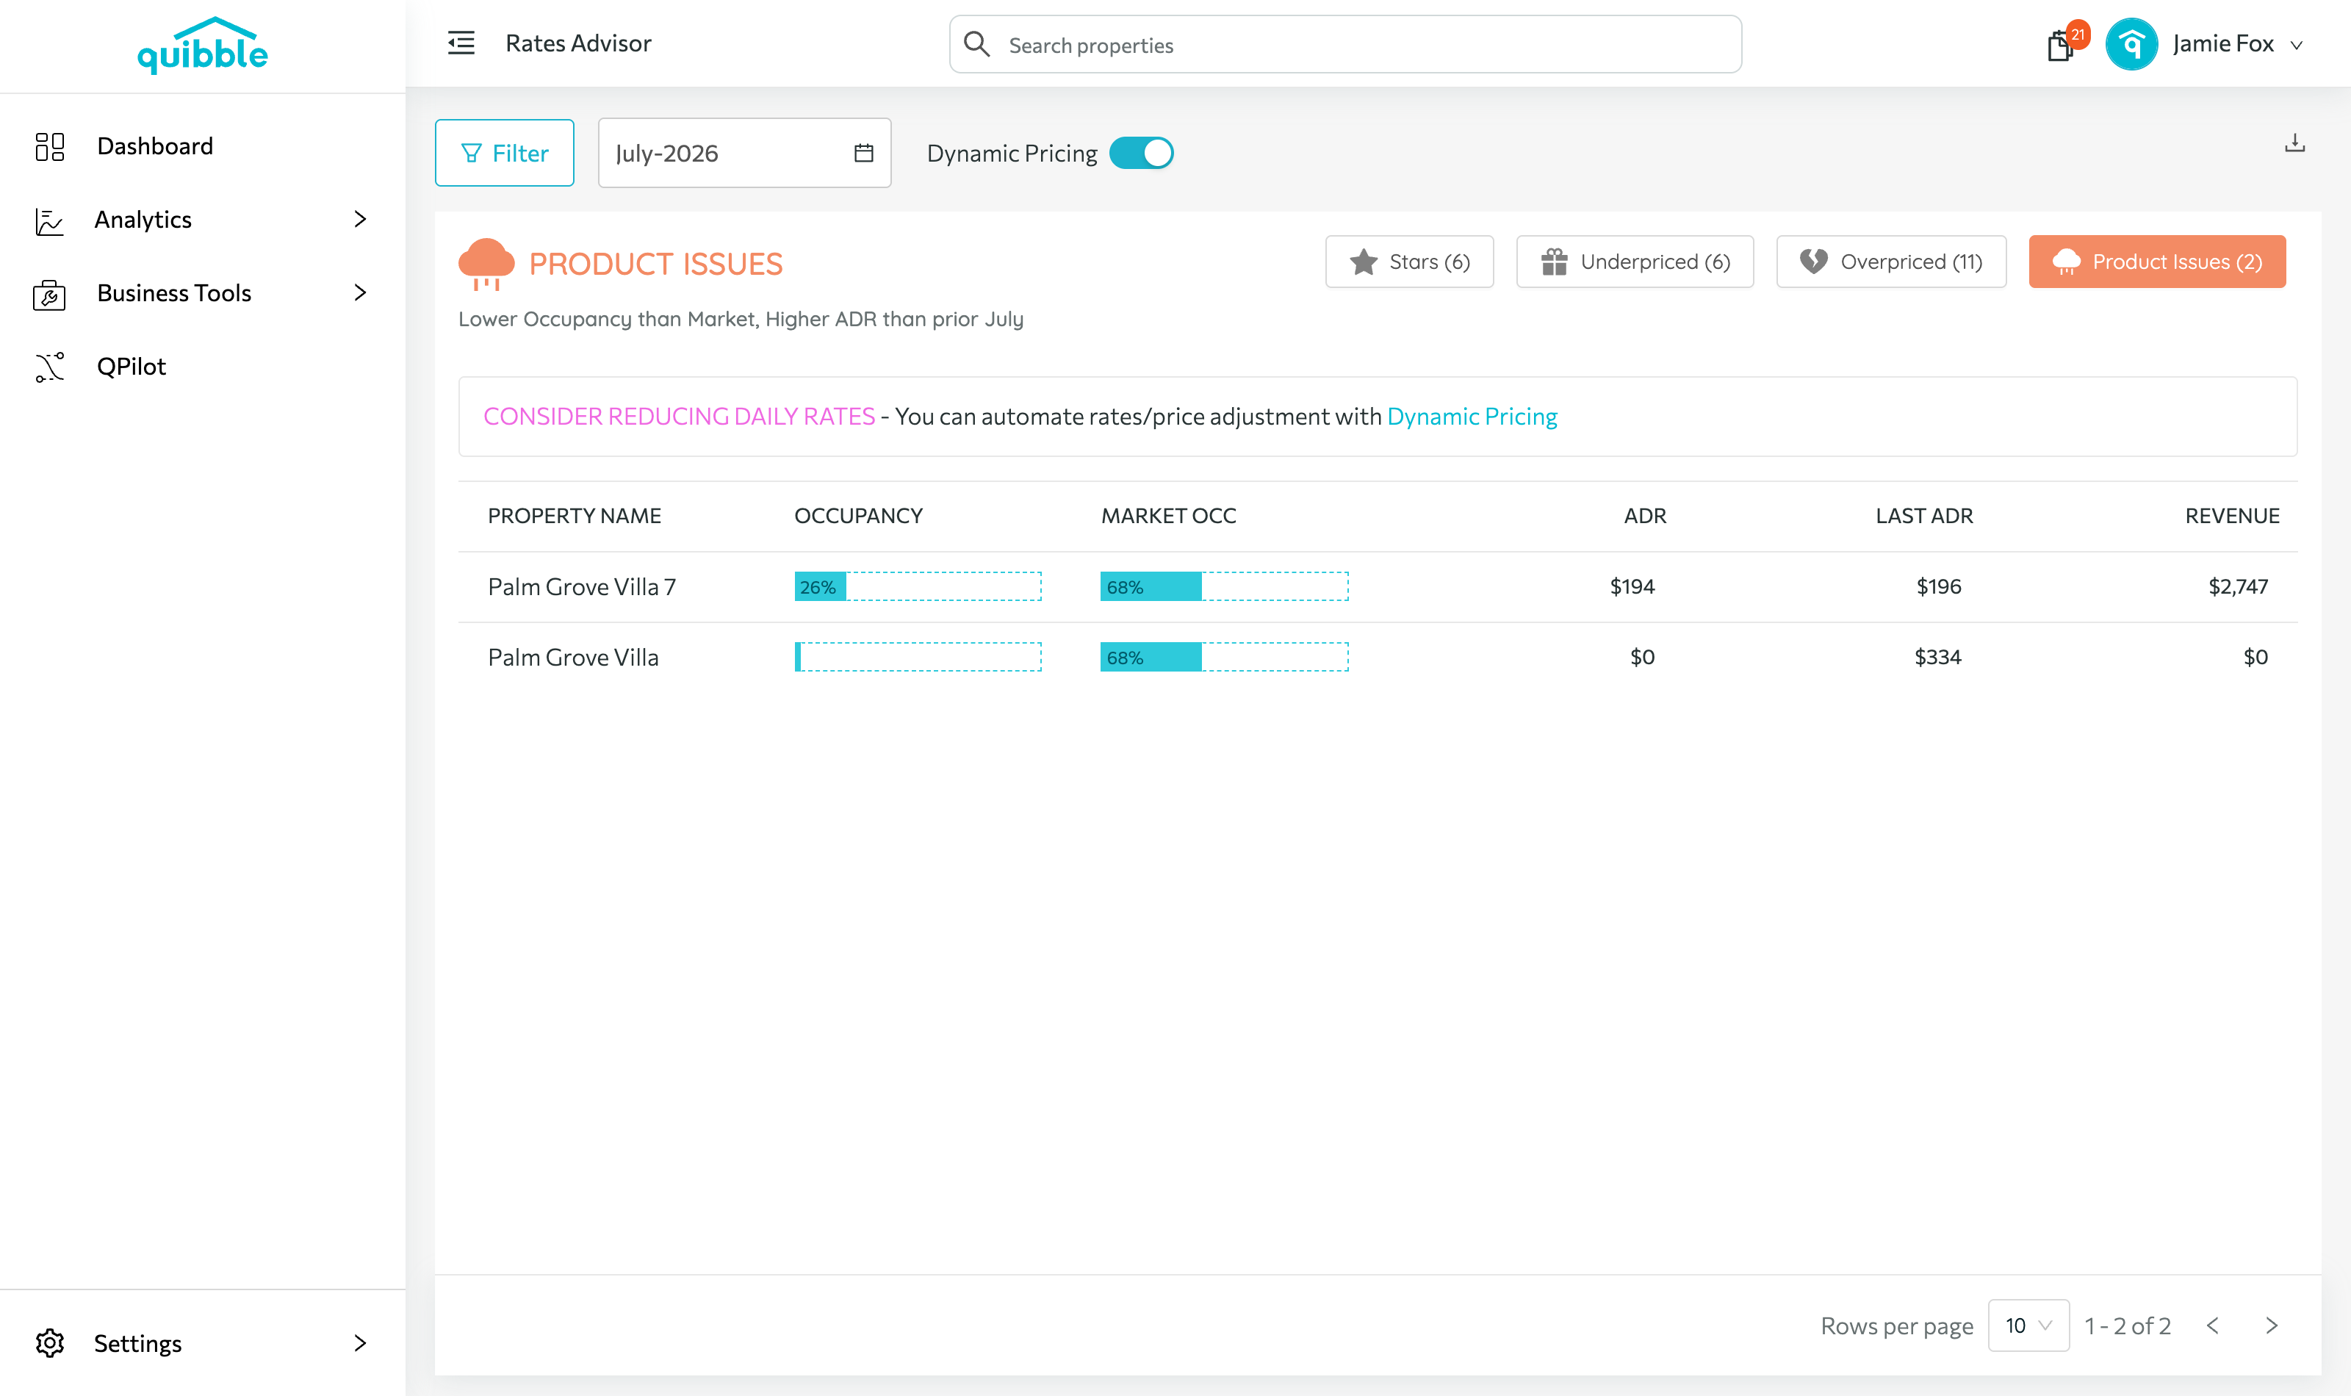
Task: Click the search magnifier icon
Action: [x=977, y=44]
